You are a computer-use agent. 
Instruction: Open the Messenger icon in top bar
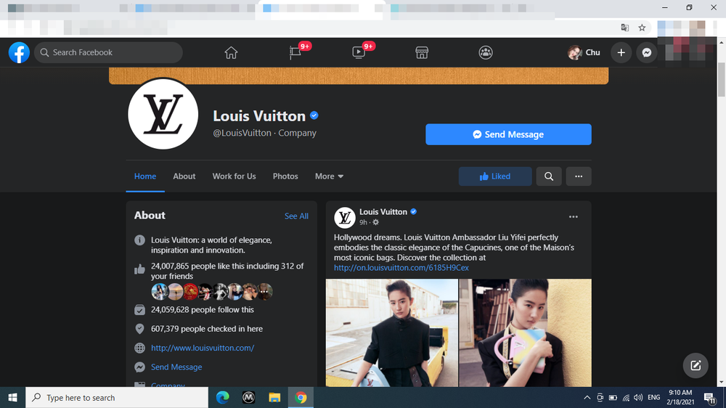647,52
